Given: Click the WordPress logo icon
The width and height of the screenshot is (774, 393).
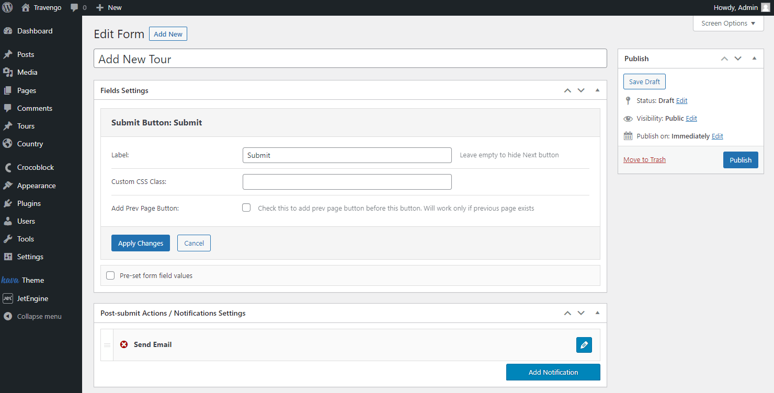Looking at the screenshot, I should pyautogui.click(x=7, y=7).
